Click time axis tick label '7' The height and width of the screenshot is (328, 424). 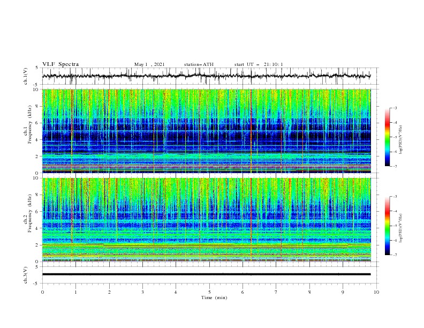click(x=276, y=292)
